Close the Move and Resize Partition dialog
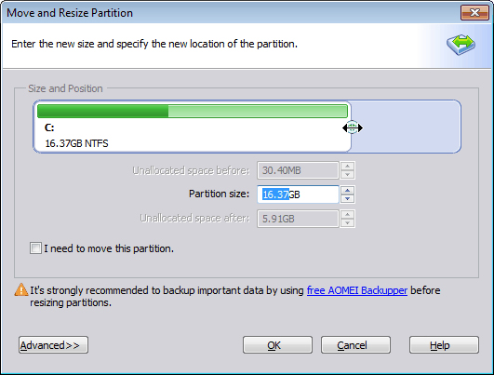 coord(474,13)
